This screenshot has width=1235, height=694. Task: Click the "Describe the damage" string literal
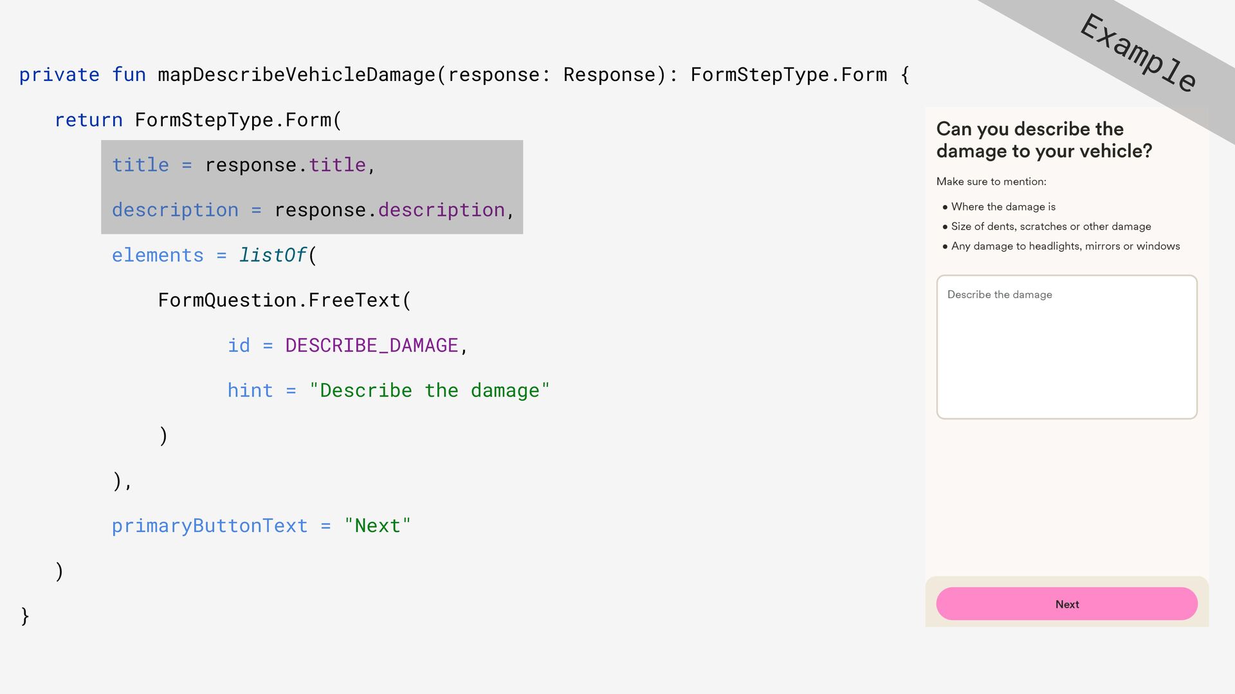pos(429,391)
